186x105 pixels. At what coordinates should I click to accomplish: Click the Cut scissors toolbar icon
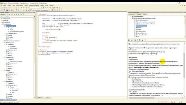coord(9,8)
